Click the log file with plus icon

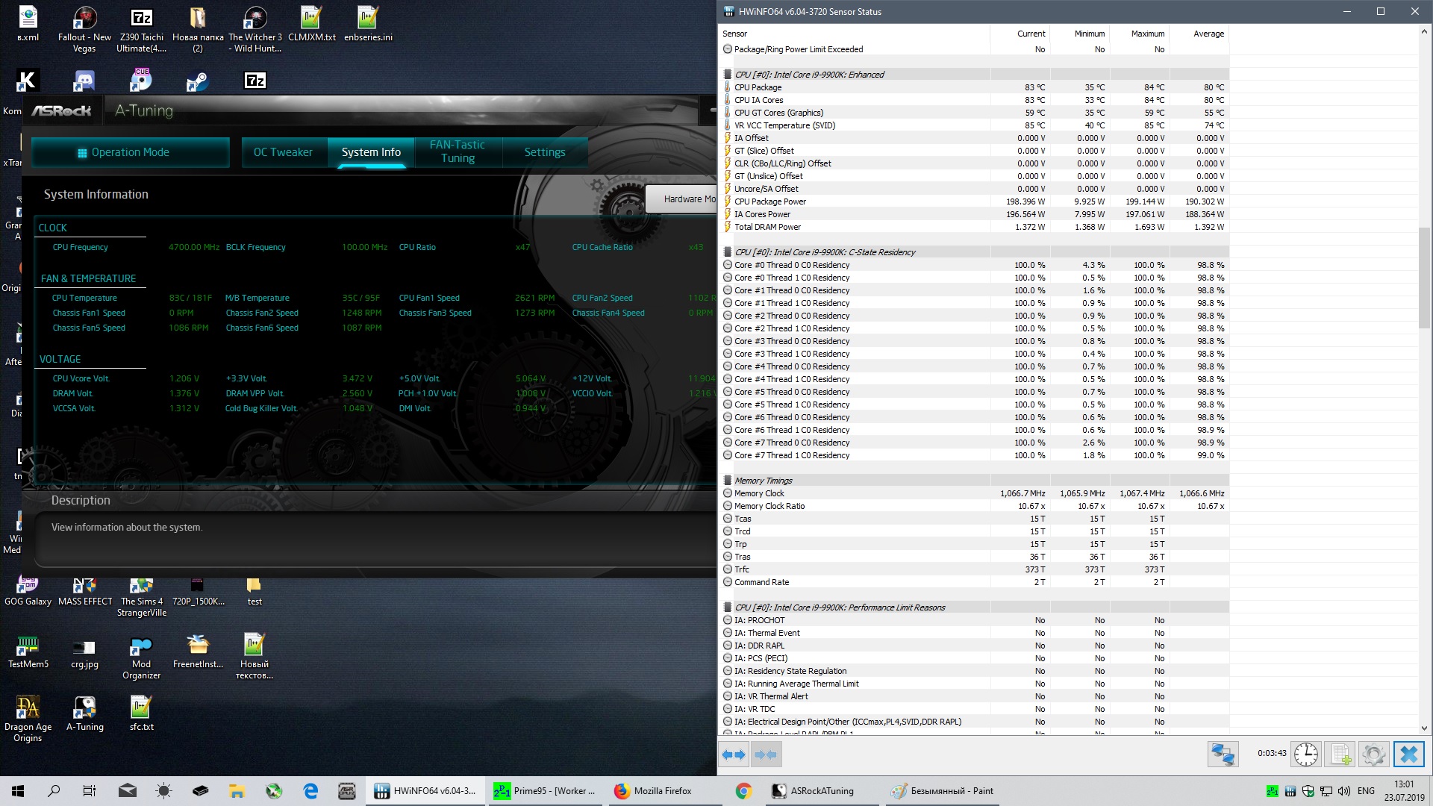coord(1340,754)
